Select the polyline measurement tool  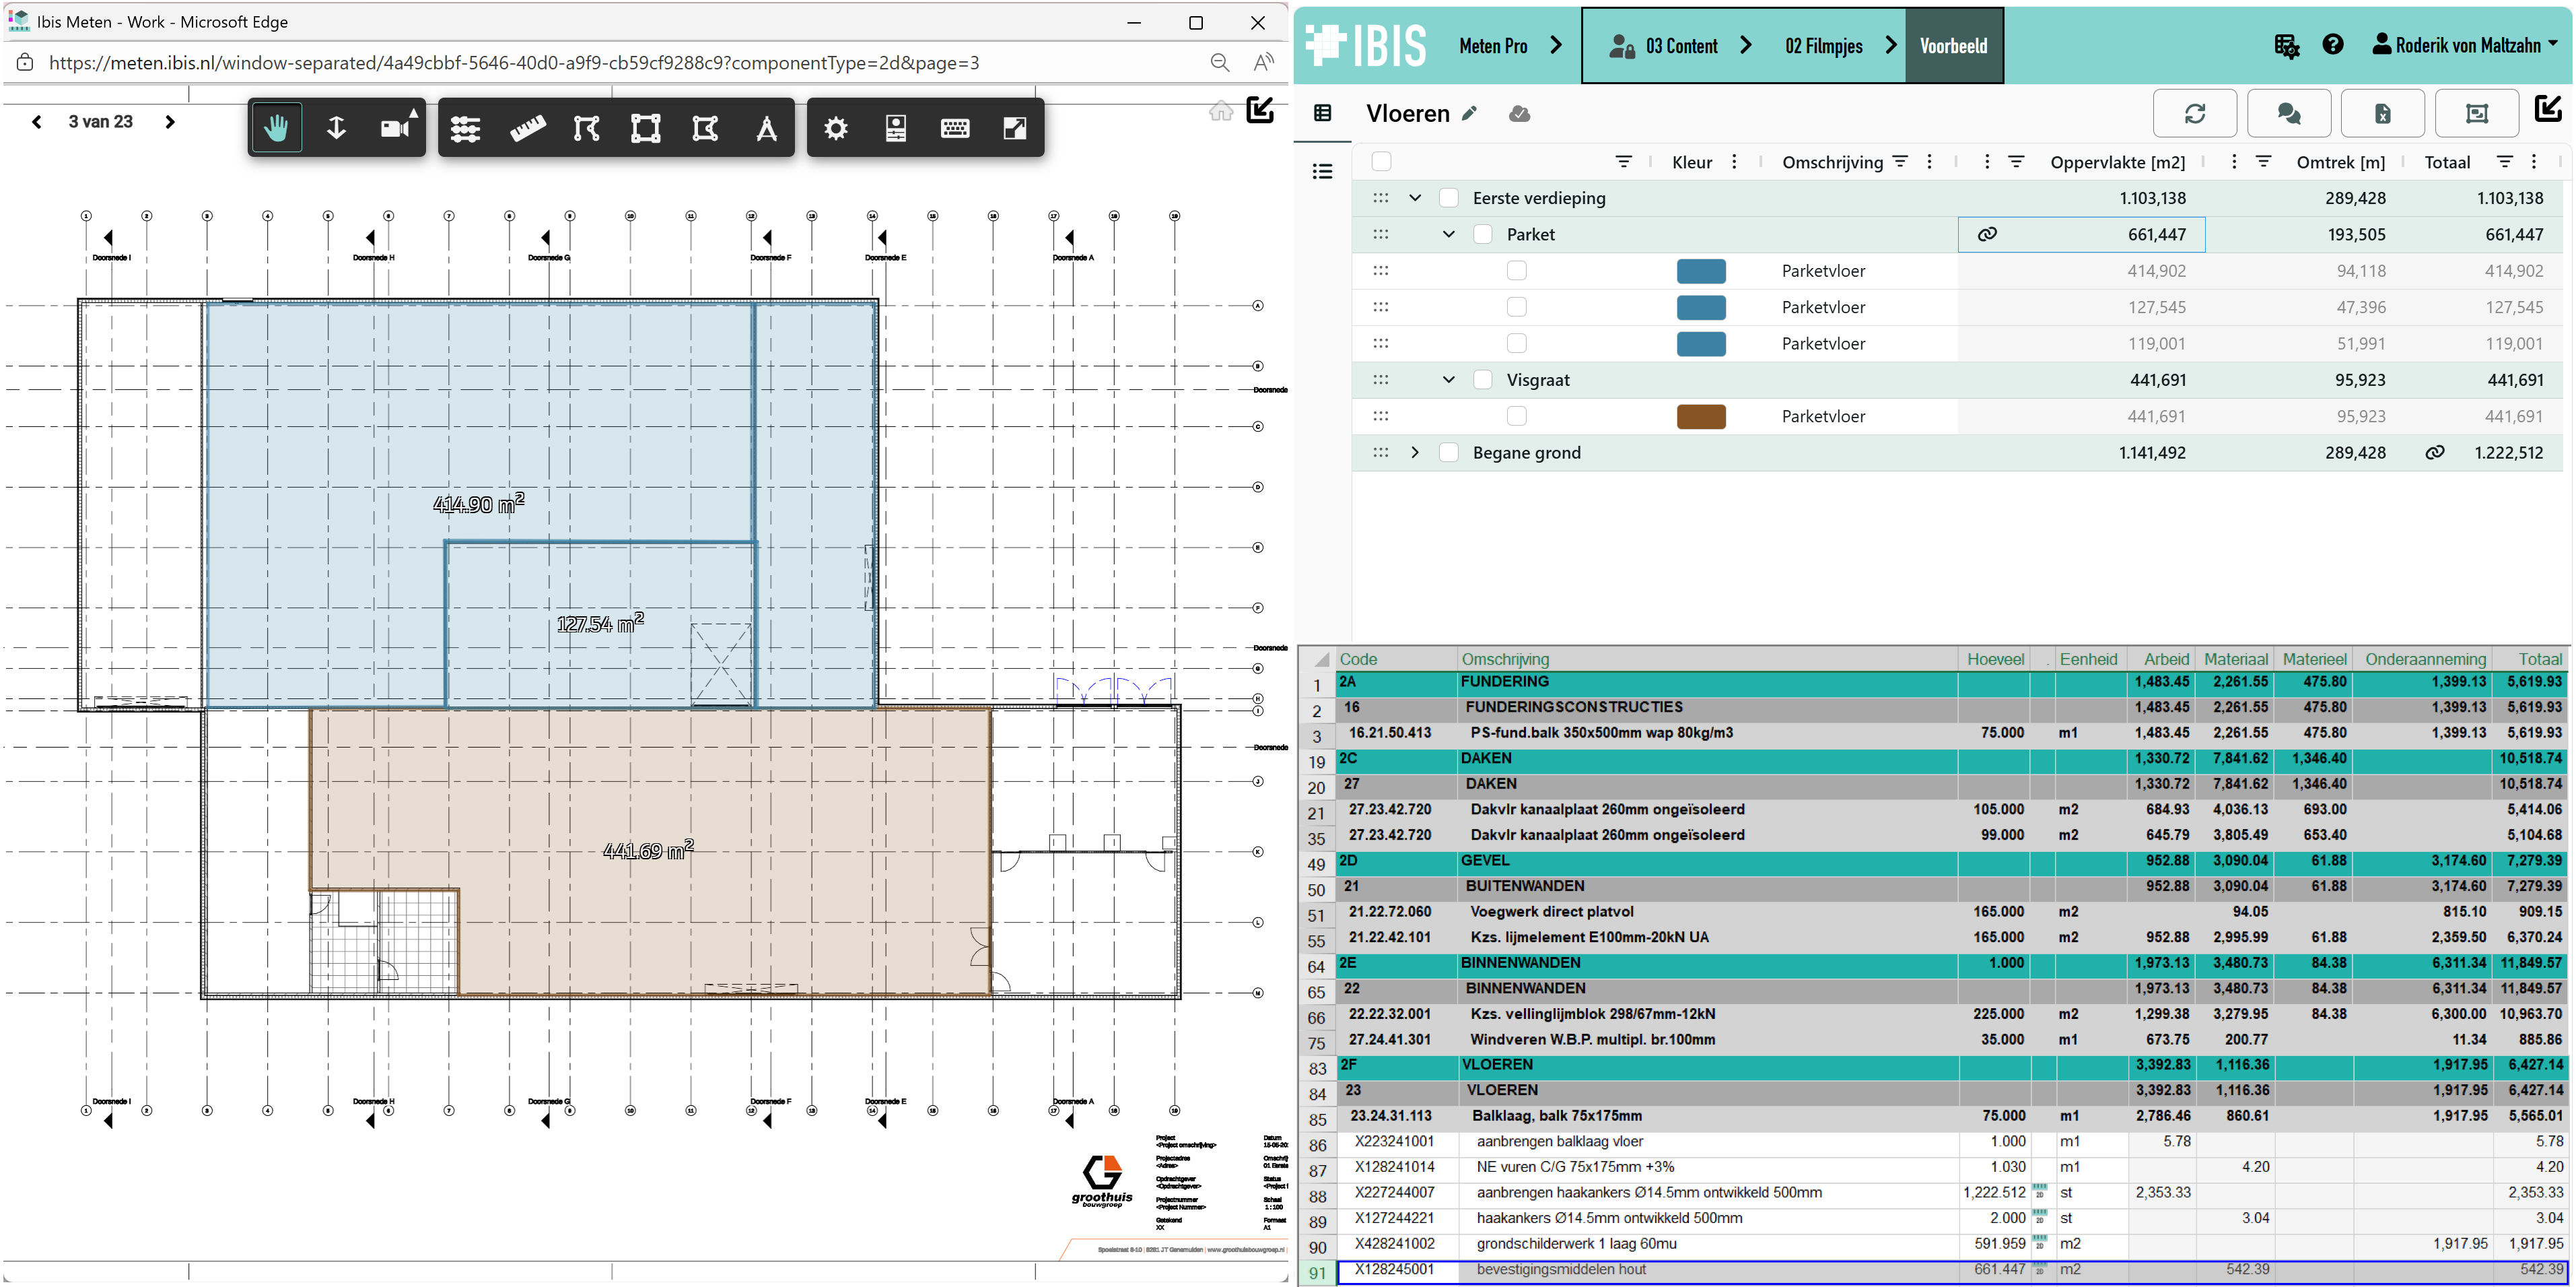coord(586,128)
